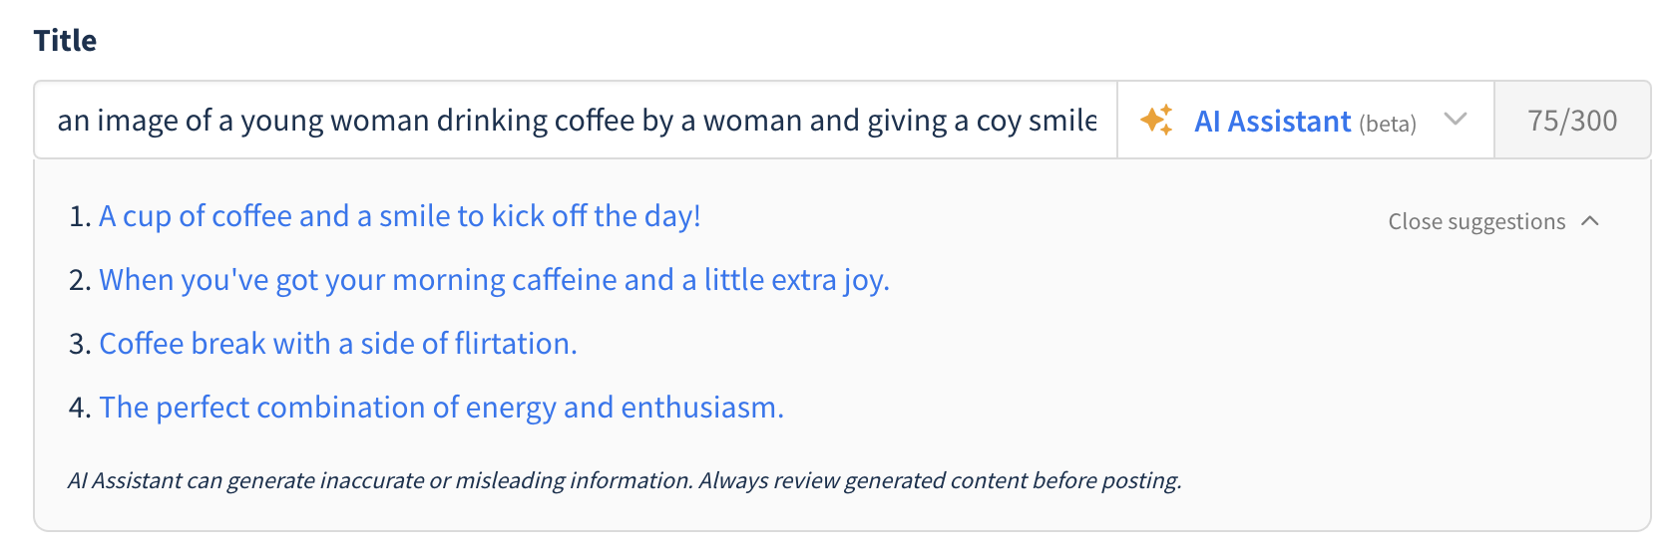1680x558 pixels.
Task: Click the AI Assistant disclaimer text
Action: (x=625, y=480)
